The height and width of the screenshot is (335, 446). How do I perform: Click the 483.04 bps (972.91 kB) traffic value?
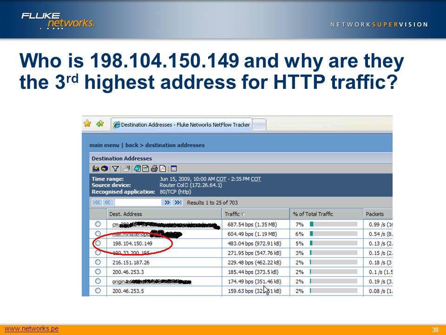[x=254, y=243]
